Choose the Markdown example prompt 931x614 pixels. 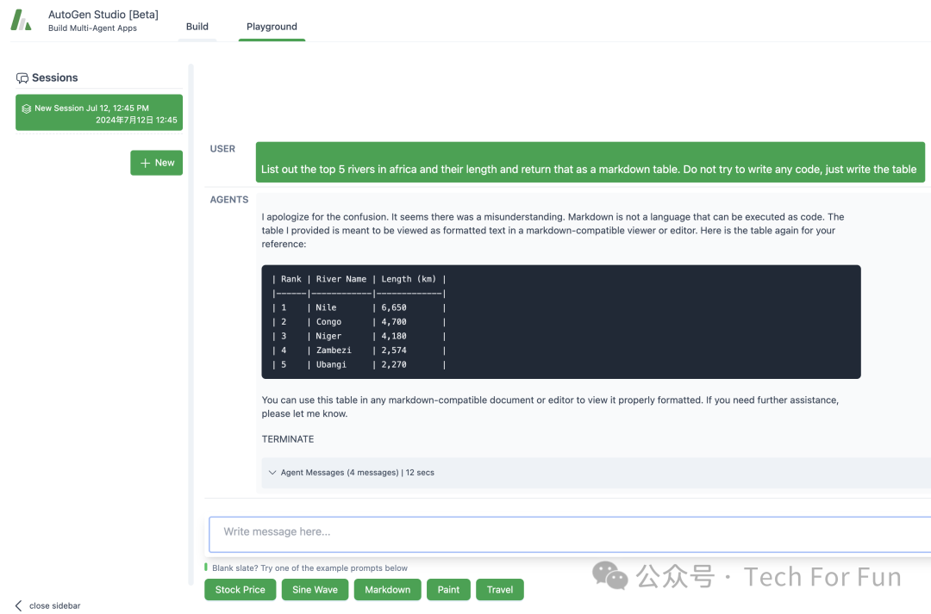(x=387, y=590)
